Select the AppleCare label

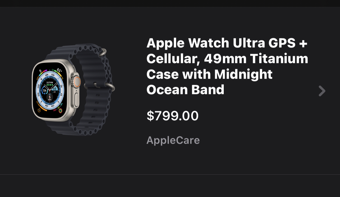(173, 140)
